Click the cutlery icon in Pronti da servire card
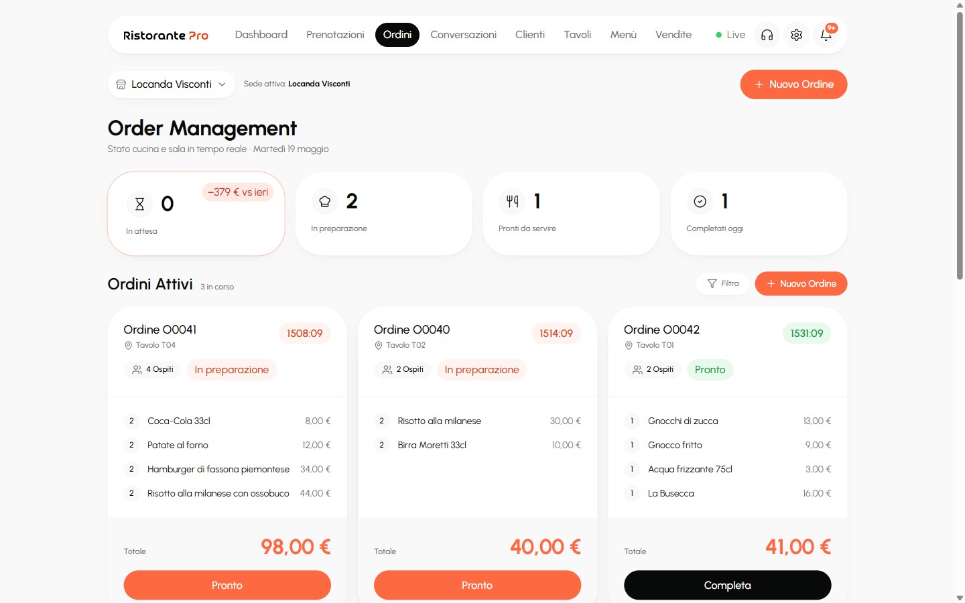The image size is (965, 603). click(512, 201)
